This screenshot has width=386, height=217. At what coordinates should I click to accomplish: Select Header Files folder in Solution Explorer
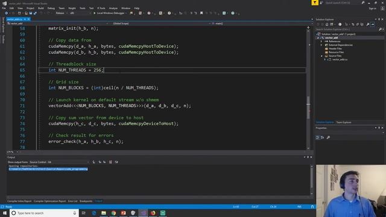coord(335,49)
